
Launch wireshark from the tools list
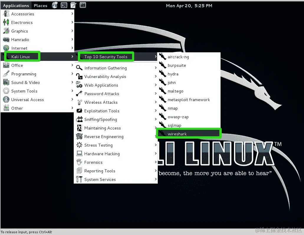[x=189, y=134]
